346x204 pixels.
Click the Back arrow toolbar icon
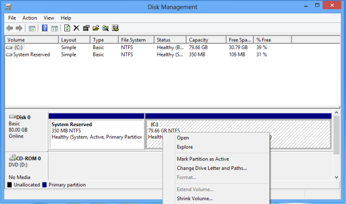[x=10, y=28]
